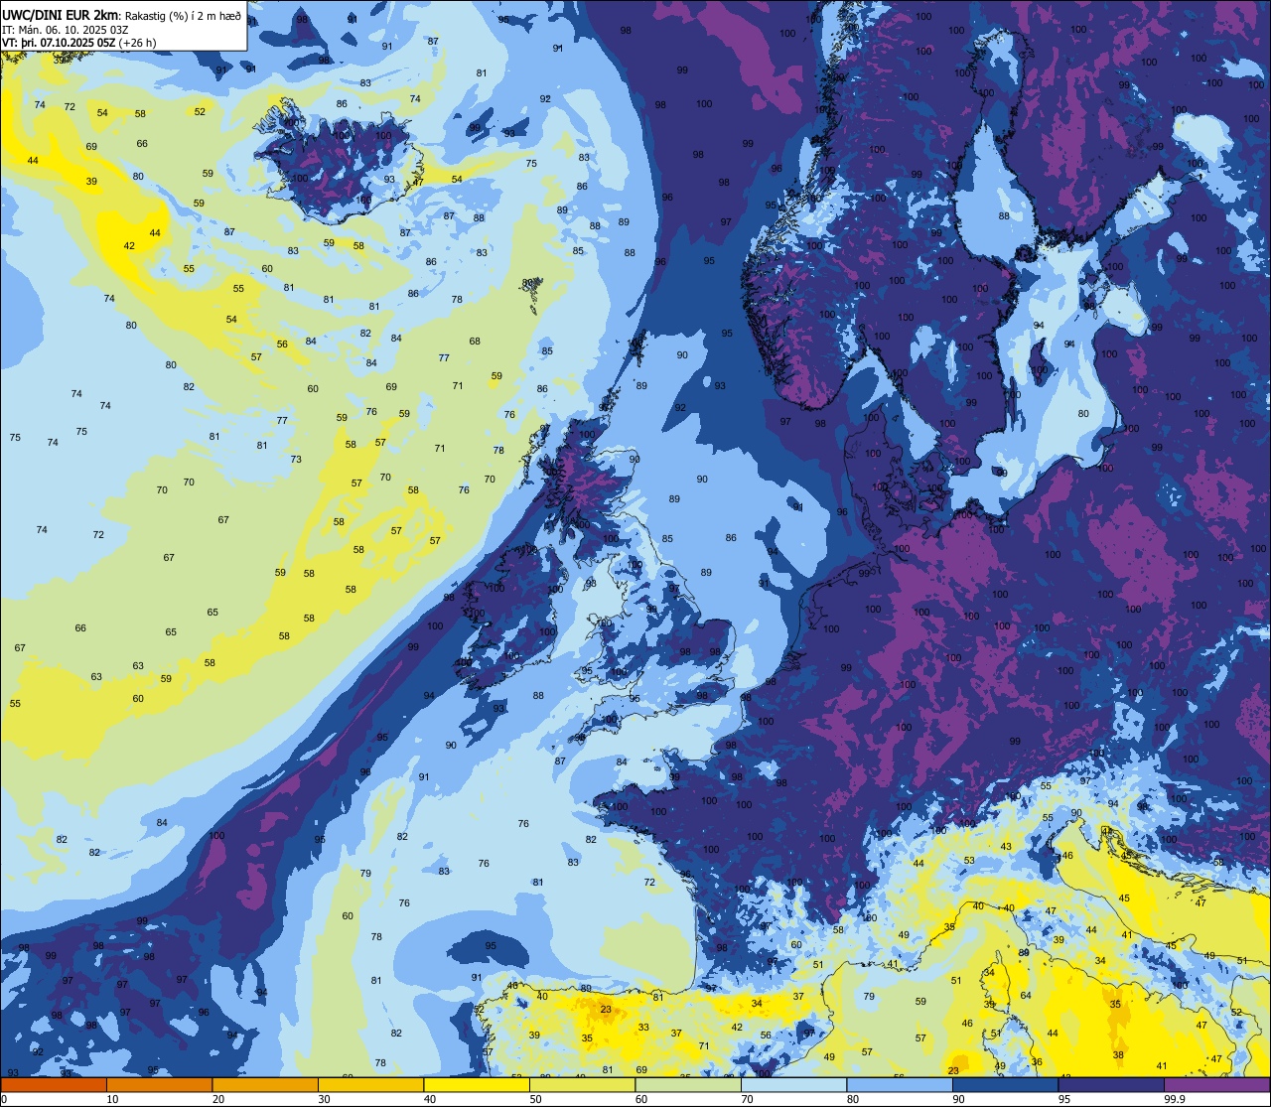Viewport: 1271px width, 1107px height.
Task: Click the 40–50 bright yellow legend segment
Action: (477, 1084)
